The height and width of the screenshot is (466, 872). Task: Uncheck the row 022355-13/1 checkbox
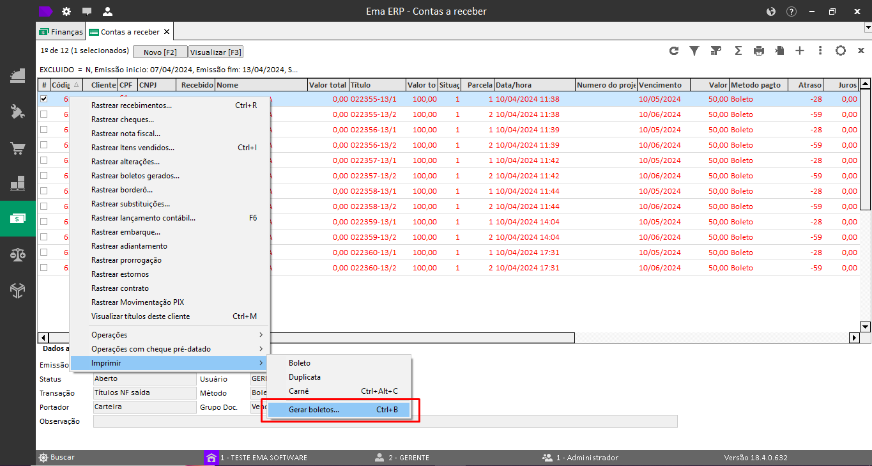pyautogui.click(x=43, y=99)
